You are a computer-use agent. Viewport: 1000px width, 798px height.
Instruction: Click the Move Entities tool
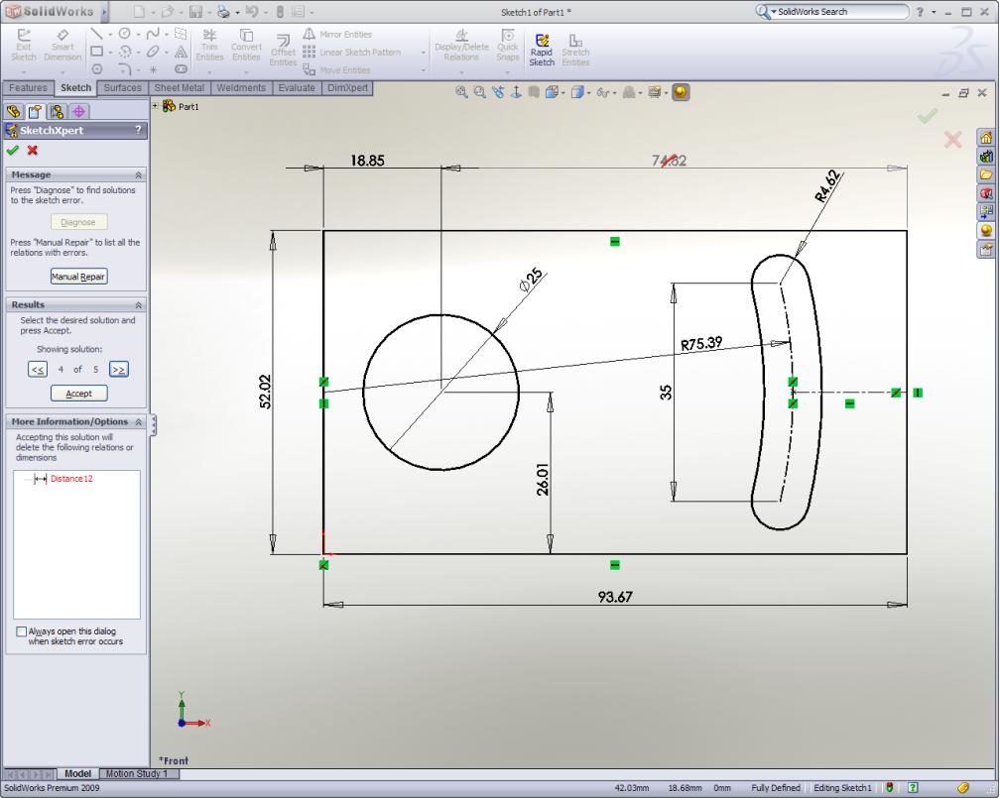click(x=336, y=70)
